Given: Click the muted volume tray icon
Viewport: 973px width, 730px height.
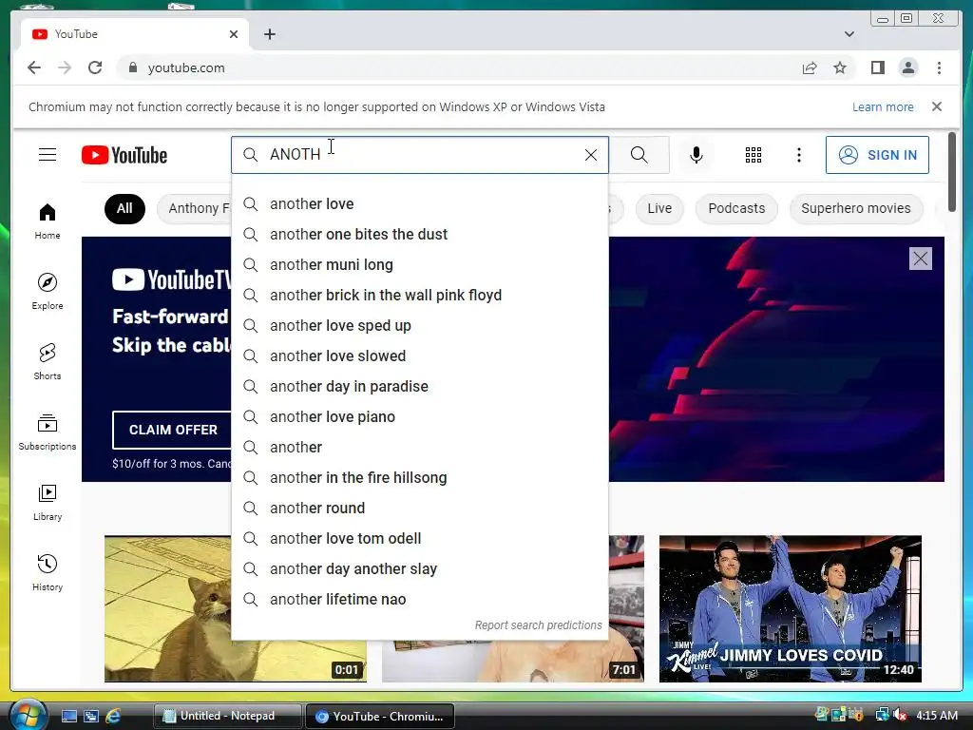Looking at the screenshot, I should click(899, 715).
